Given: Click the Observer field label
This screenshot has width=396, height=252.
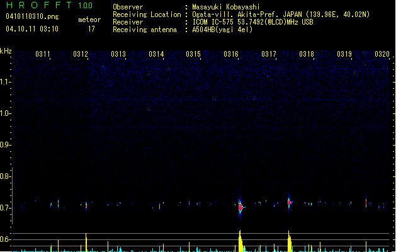Looking at the screenshot, I should (x=128, y=7).
